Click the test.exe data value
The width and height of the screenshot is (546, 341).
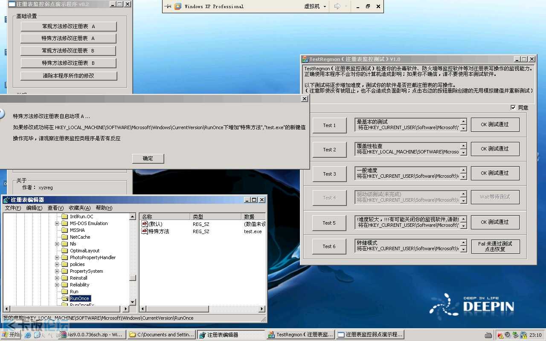point(253,231)
